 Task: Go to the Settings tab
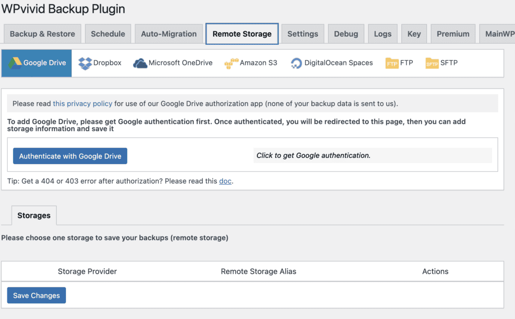pos(303,34)
